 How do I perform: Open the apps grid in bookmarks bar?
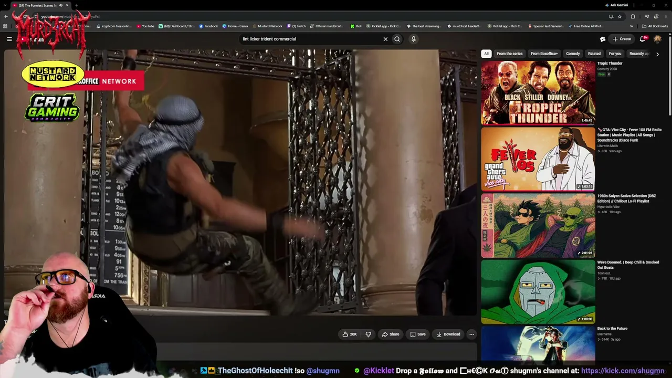(5, 26)
